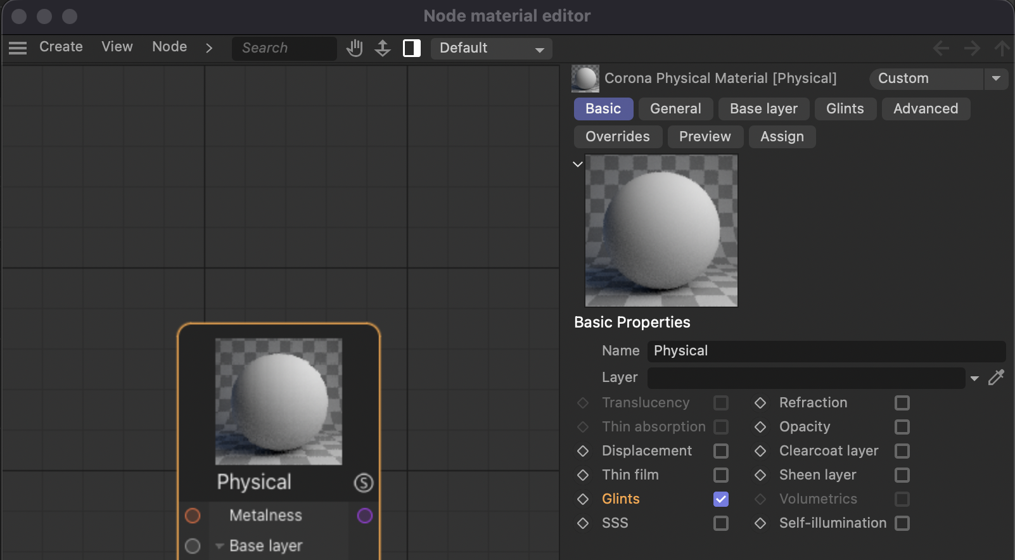Switch to the Overrides tab
Screen dimensions: 1015x560
click(618, 137)
